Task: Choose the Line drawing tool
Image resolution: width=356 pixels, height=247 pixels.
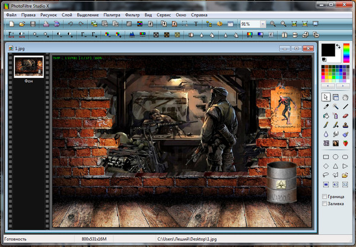Action: (345, 107)
